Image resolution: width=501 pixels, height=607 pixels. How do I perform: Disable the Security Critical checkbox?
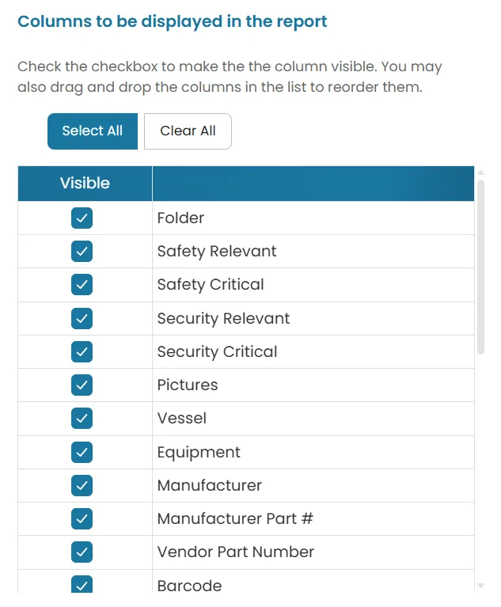click(82, 351)
